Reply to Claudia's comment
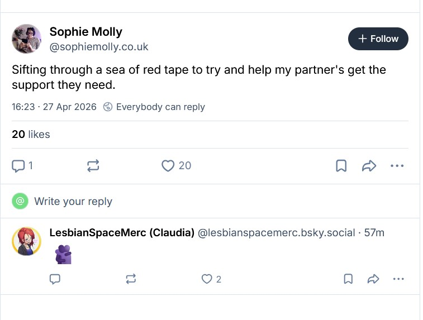423x320 pixels. tap(55, 279)
